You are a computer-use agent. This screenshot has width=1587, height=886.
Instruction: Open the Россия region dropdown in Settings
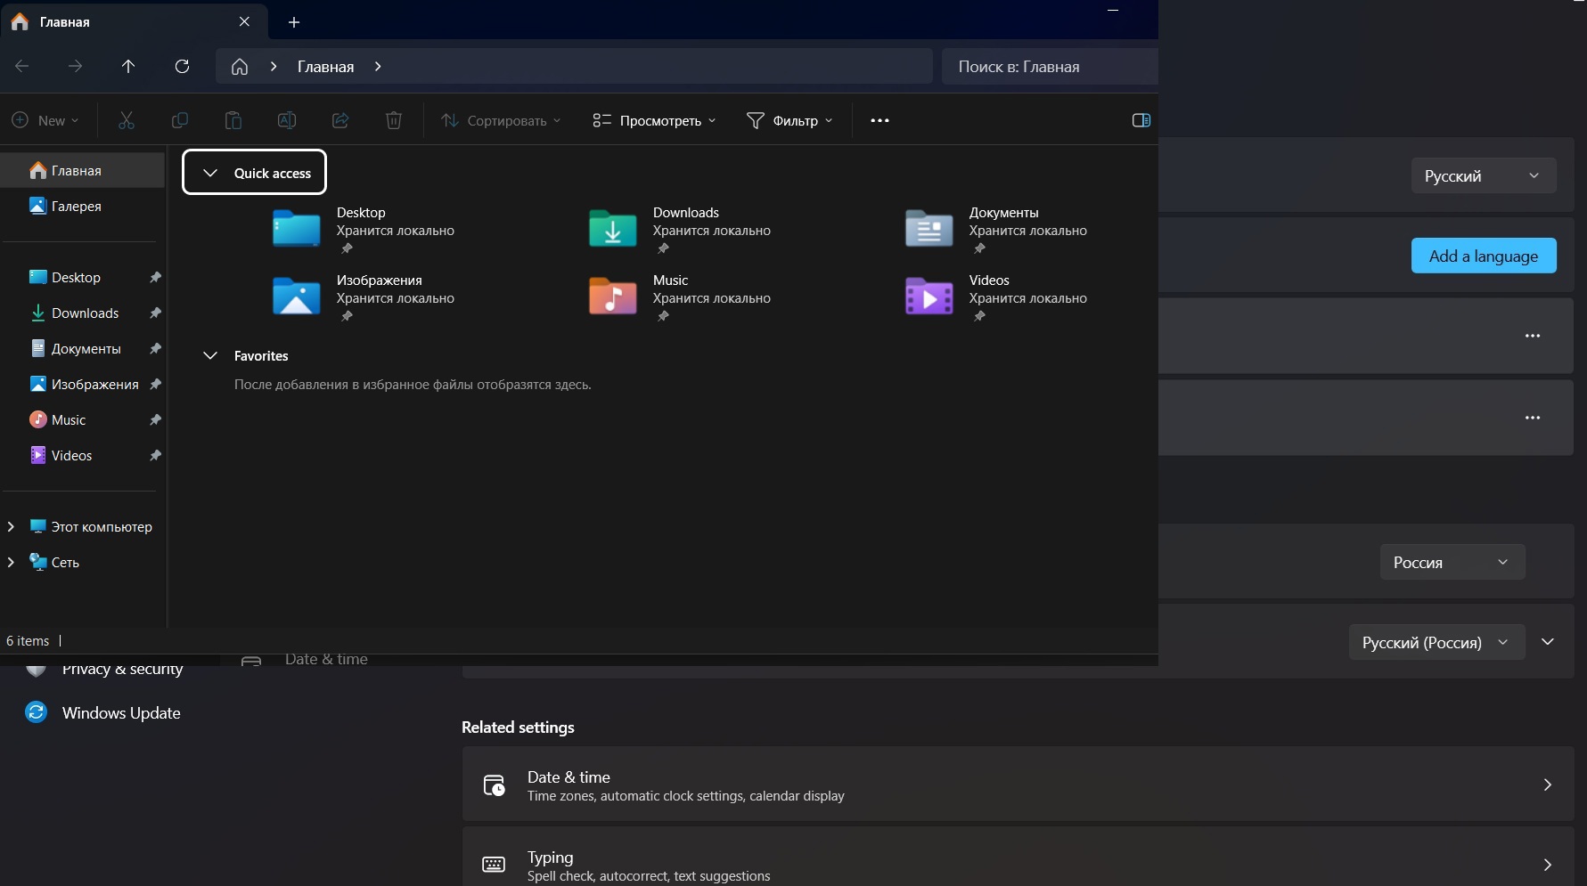(1452, 562)
